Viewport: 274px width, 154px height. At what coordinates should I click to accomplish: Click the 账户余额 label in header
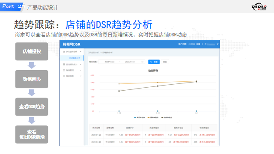[182, 44]
